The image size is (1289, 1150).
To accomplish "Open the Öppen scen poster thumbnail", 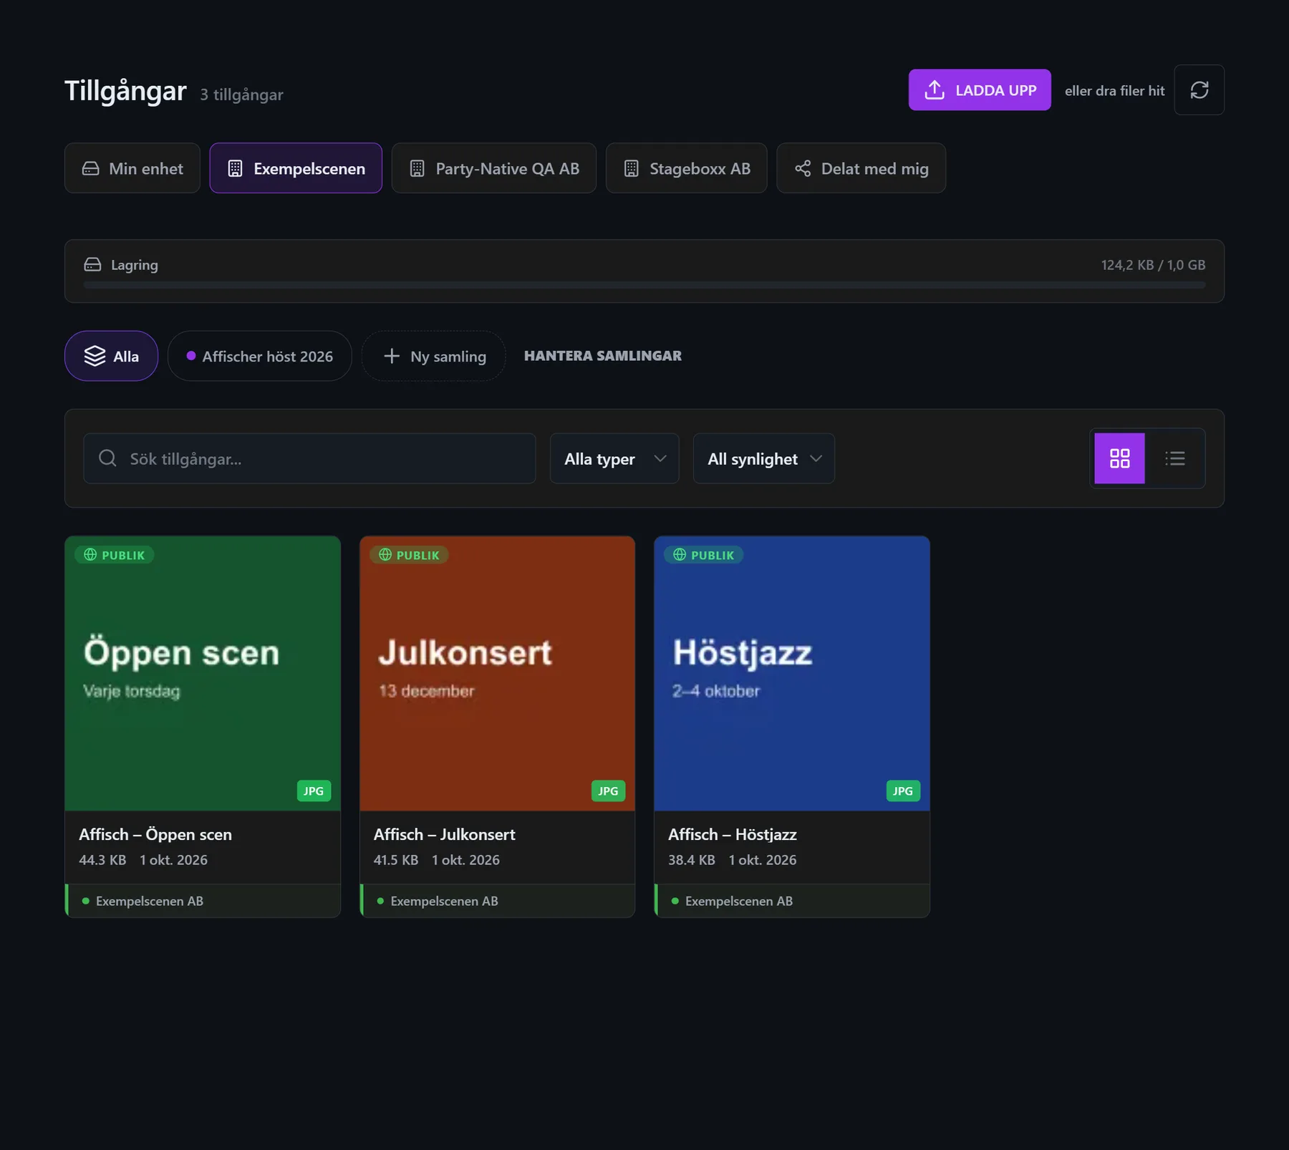I will pos(203,674).
